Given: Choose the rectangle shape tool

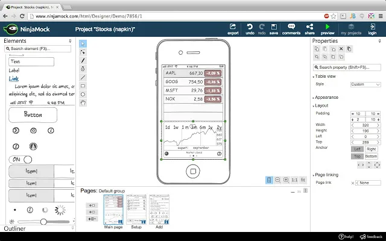Looking at the screenshot, I should tap(83, 86).
